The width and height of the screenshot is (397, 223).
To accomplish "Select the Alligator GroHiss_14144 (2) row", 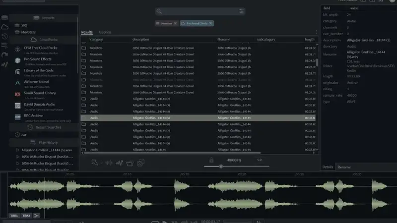I will 198,99.
